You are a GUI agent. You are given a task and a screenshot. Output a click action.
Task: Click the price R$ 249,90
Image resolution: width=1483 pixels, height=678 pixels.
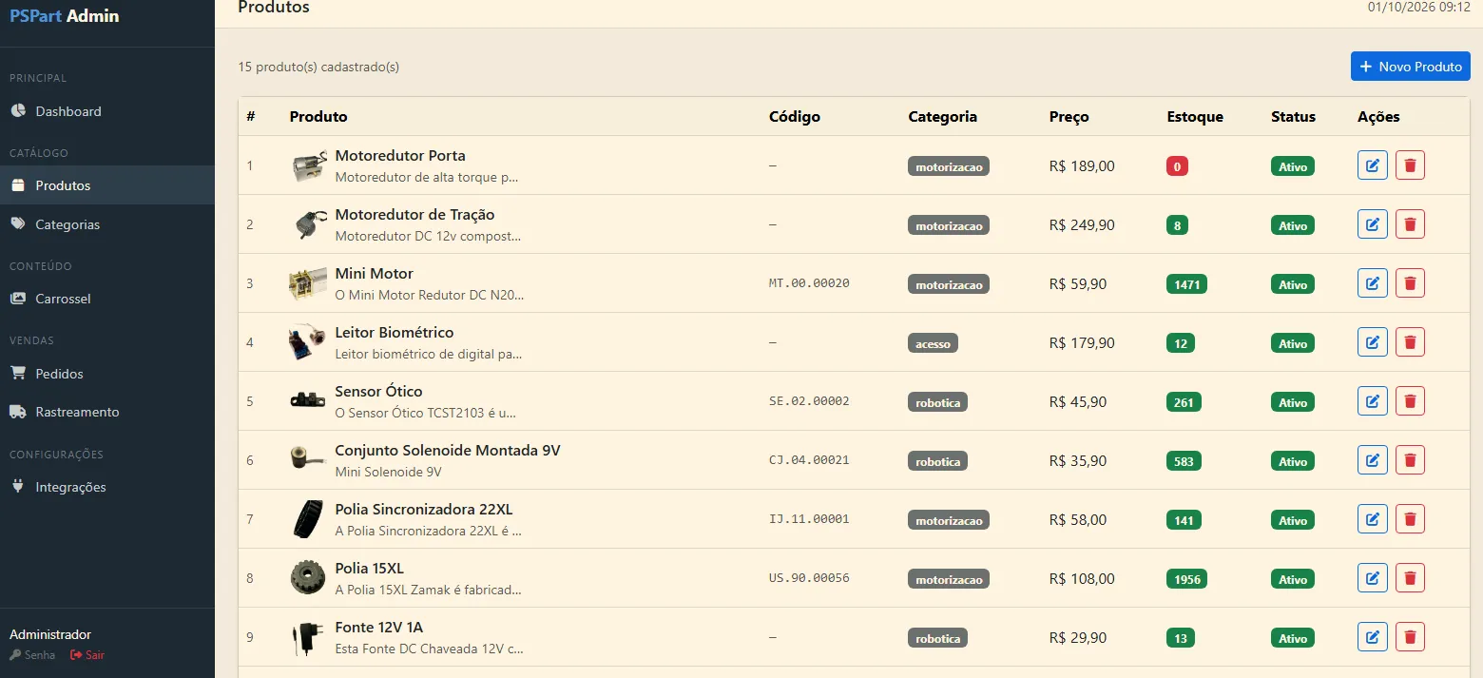tap(1082, 225)
